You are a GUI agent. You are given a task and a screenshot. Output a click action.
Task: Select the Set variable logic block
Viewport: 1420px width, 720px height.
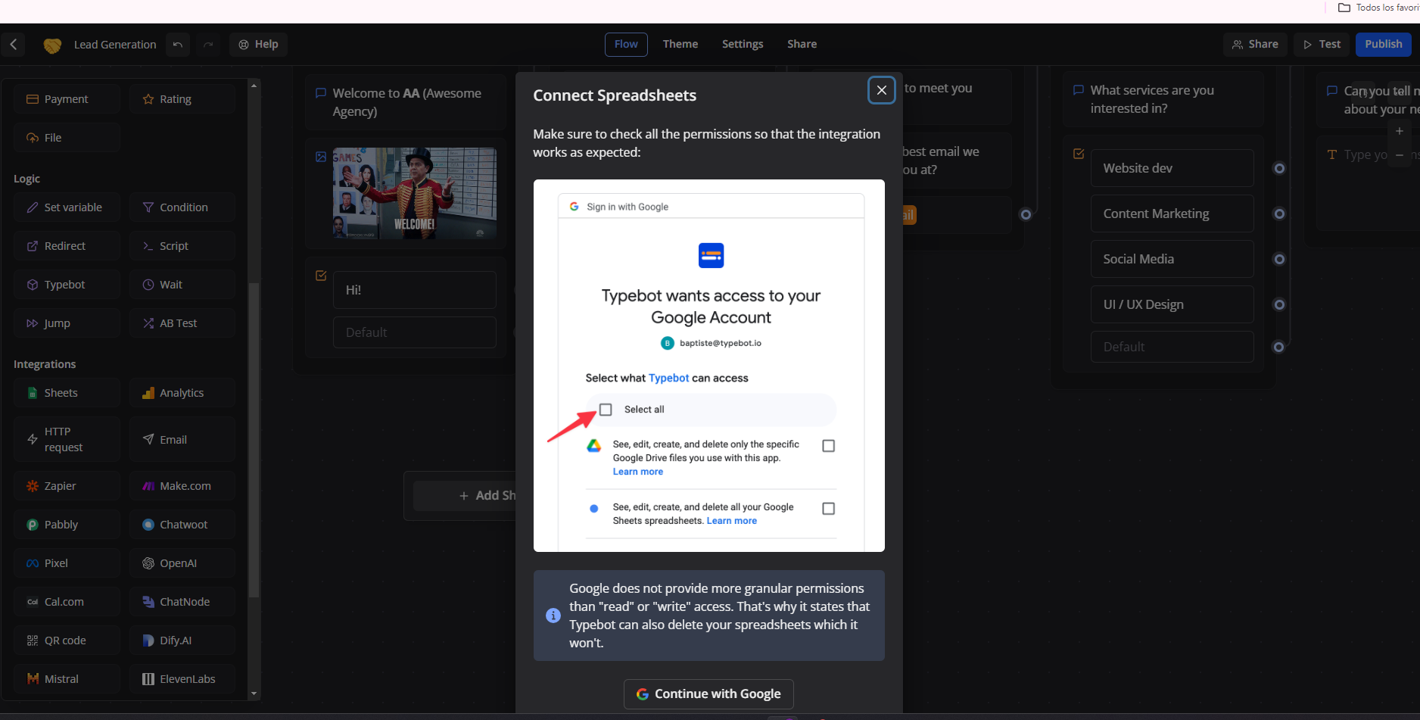pyautogui.click(x=67, y=207)
